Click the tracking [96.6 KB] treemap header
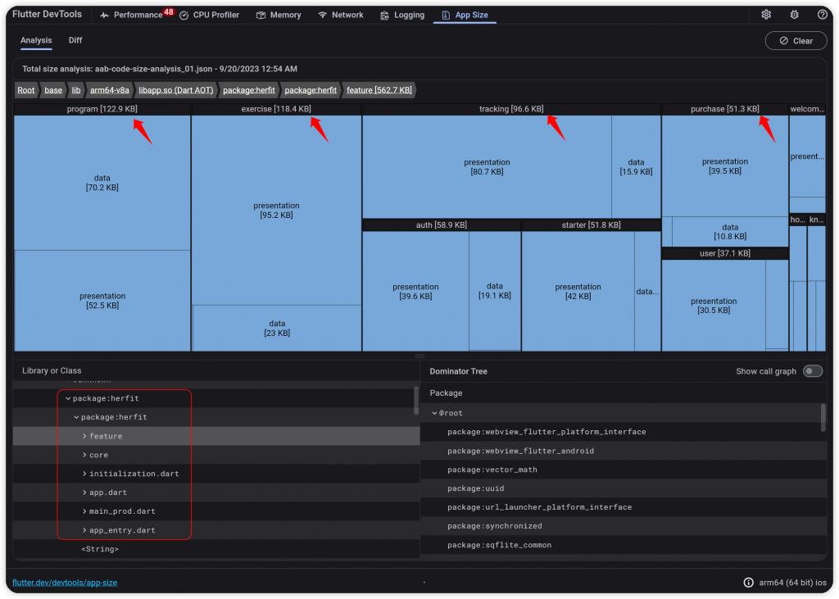Screen dimensions: 839x599 coord(511,109)
